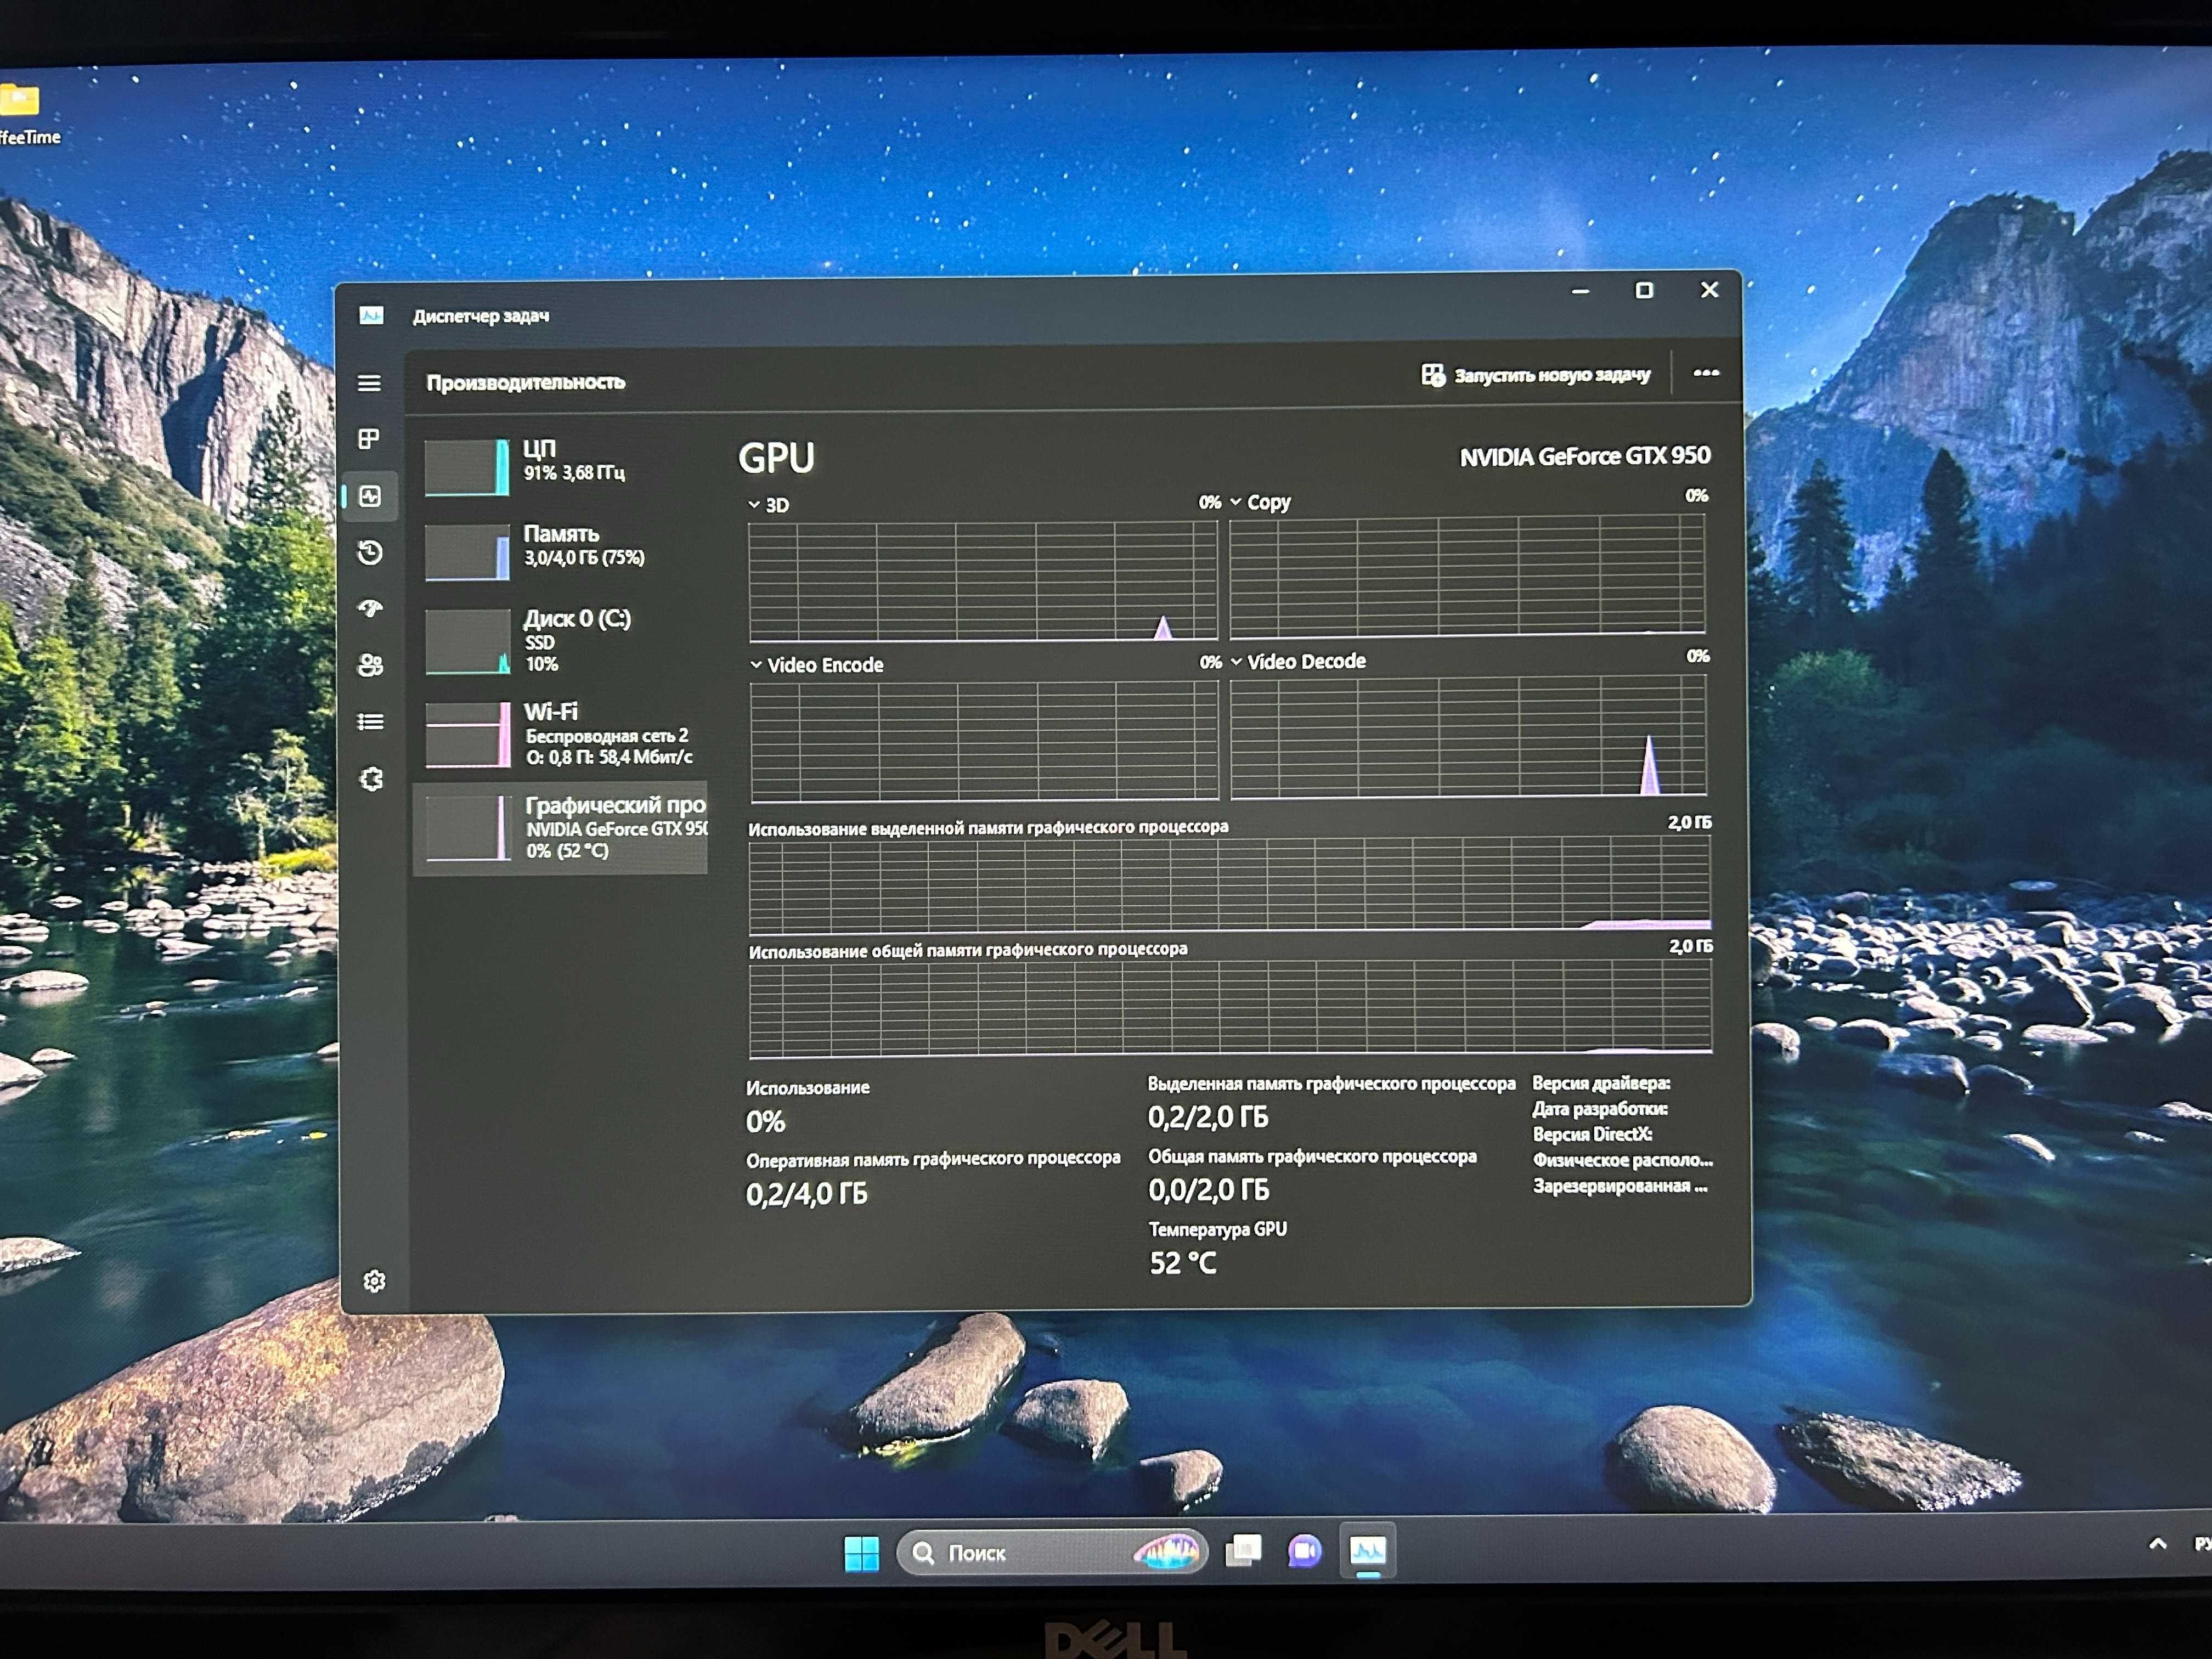Open the Services page puzzle icon
The height and width of the screenshot is (1659, 2212).
click(x=372, y=778)
